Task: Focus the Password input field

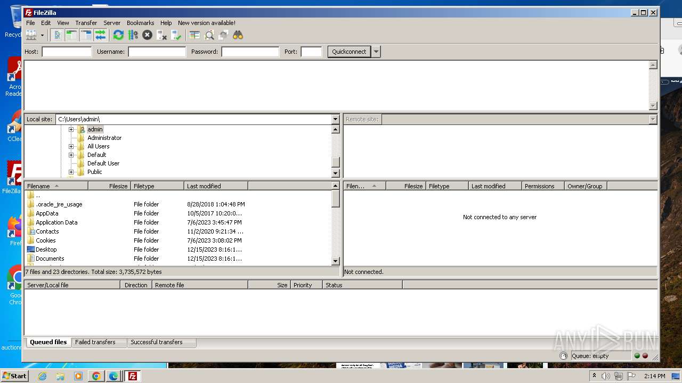Action: pyautogui.click(x=250, y=52)
